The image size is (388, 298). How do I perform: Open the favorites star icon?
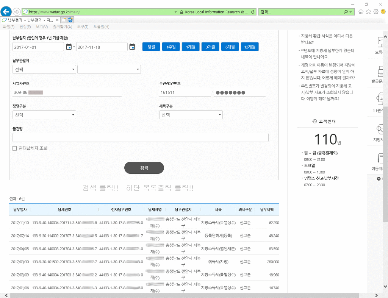368,12
